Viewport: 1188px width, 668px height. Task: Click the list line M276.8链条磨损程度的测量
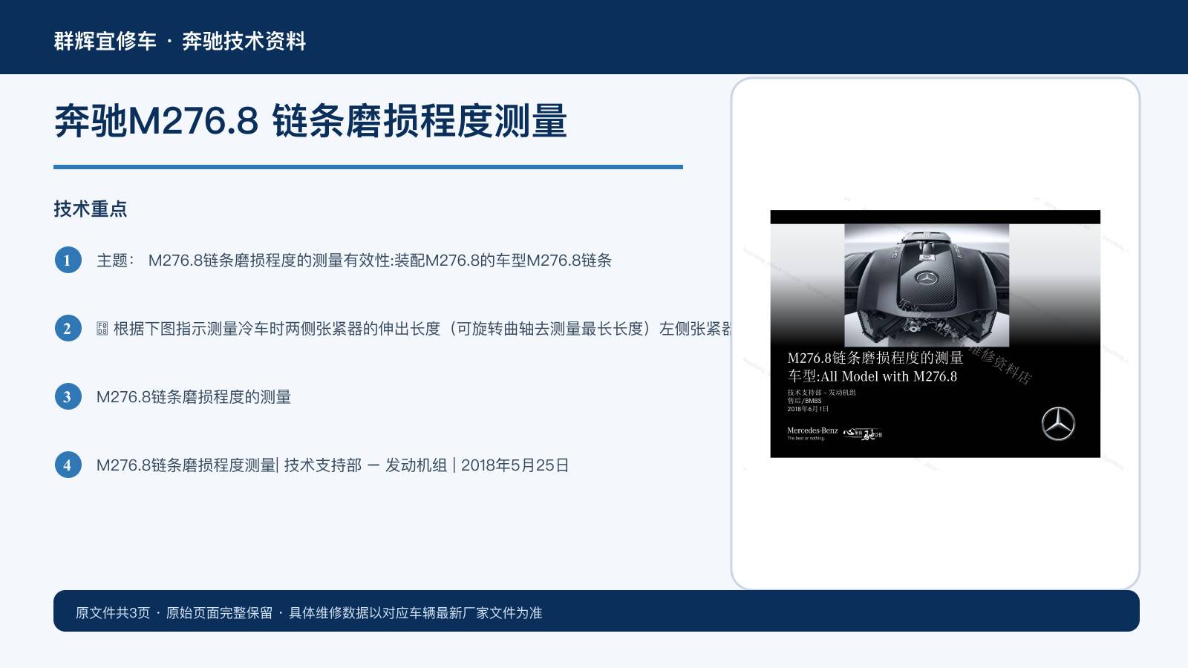point(194,397)
